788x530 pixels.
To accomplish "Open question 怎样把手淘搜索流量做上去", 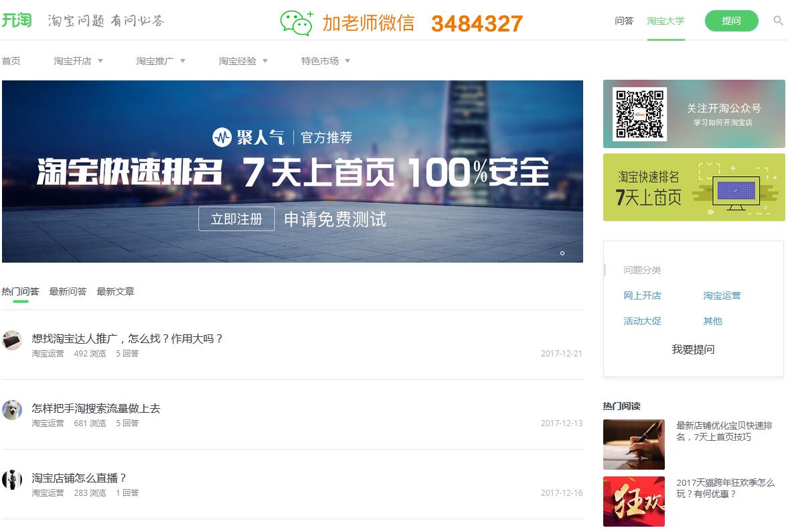I will coord(96,408).
